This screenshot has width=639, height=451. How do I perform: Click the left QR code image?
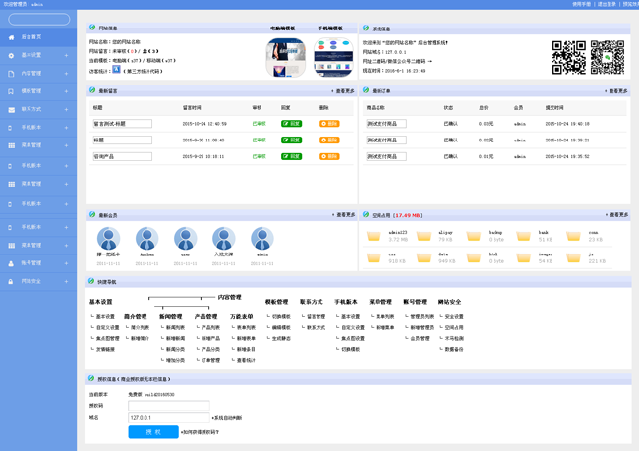[568, 58]
